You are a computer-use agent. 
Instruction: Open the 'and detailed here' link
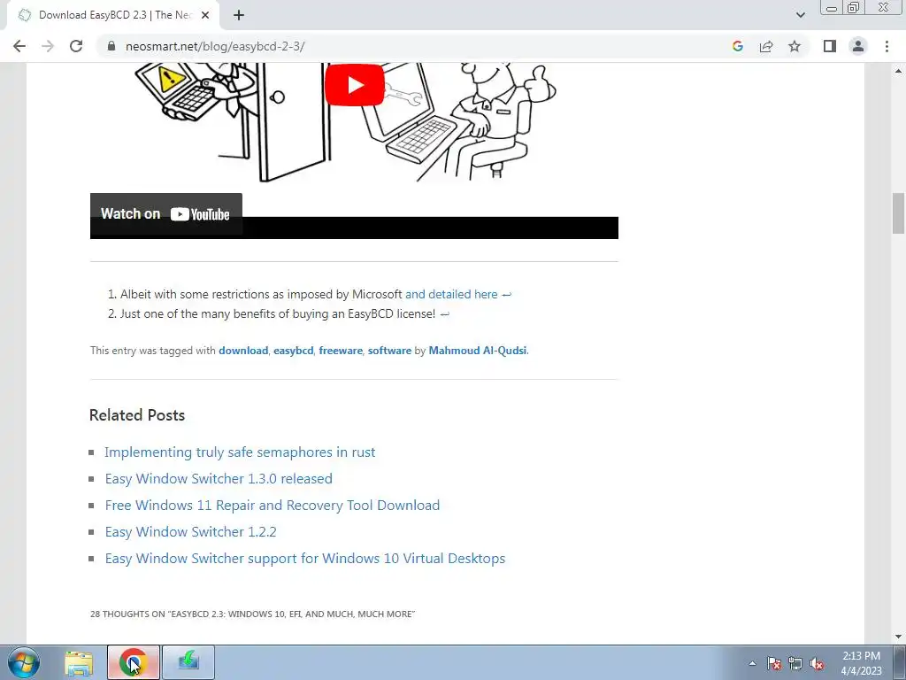coord(451,294)
